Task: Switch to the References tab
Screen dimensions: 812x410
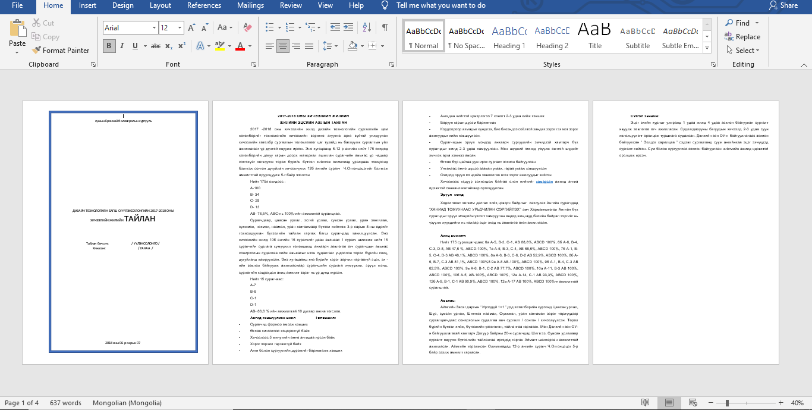Action: coord(204,5)
